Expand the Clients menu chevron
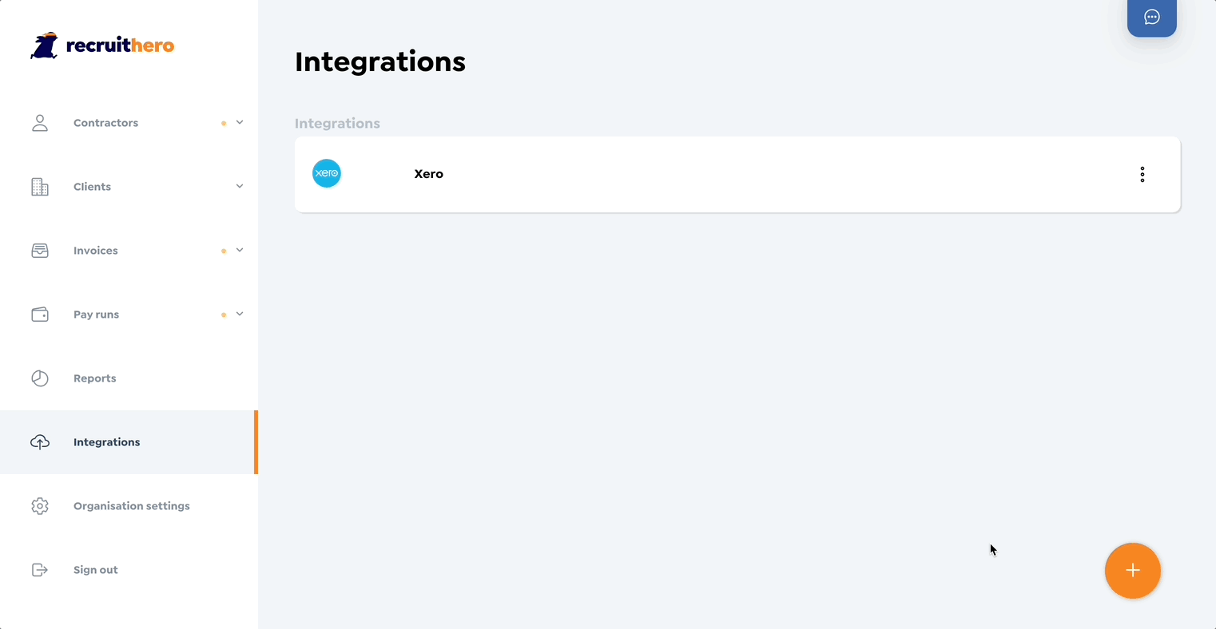 240,186
